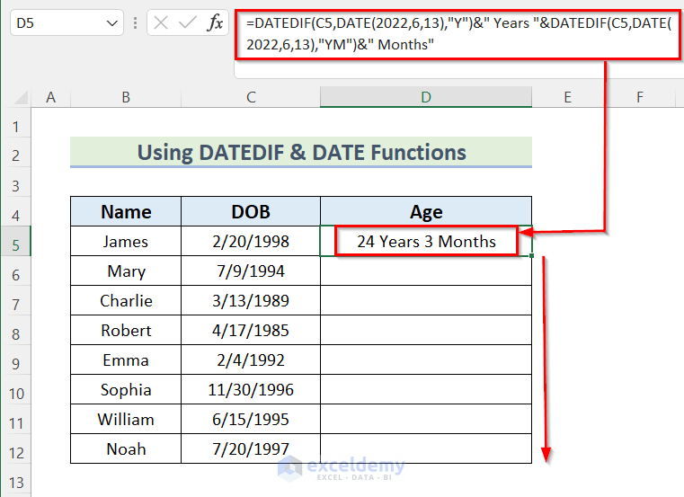Click the date cell '7/20/1997'

click(x=251, y=449)
